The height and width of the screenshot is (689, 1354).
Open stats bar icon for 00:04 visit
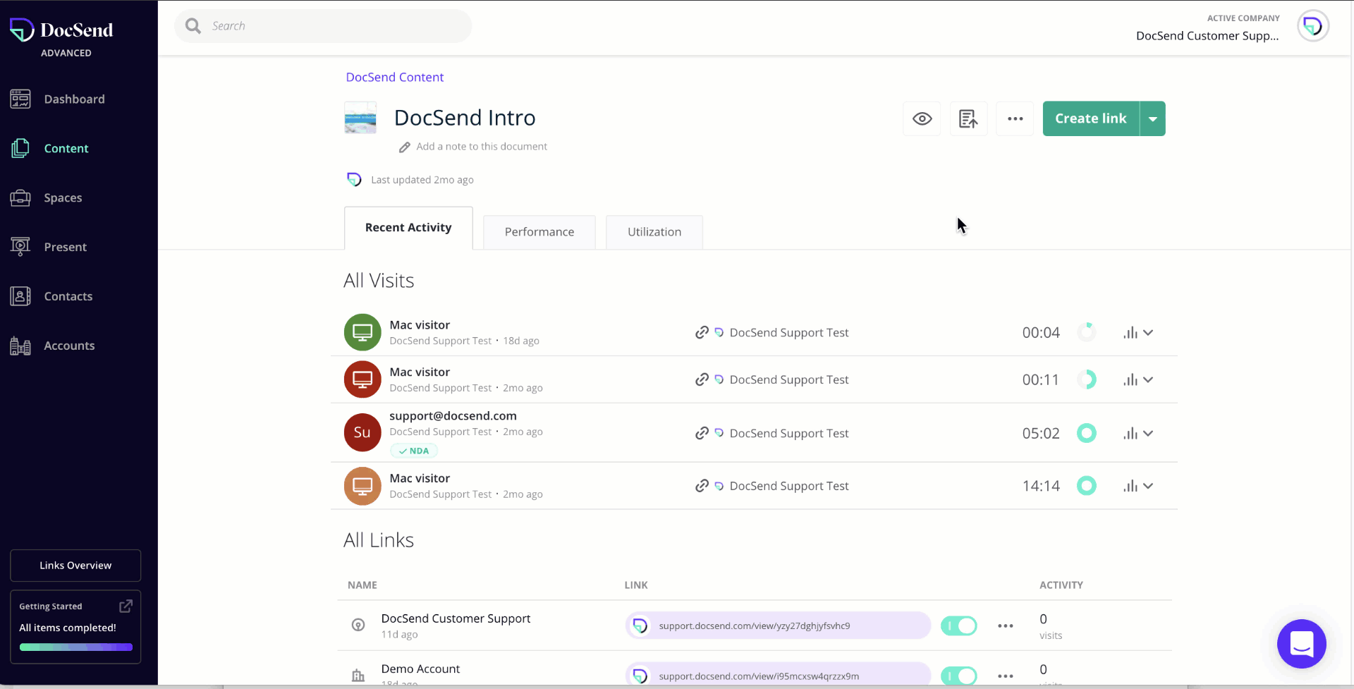pos(1130,332)
